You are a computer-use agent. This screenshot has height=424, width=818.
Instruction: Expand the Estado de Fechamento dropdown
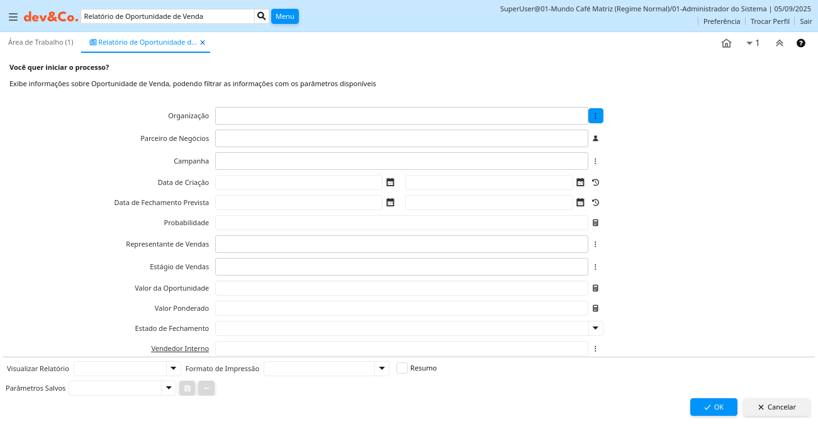(595, 328)
